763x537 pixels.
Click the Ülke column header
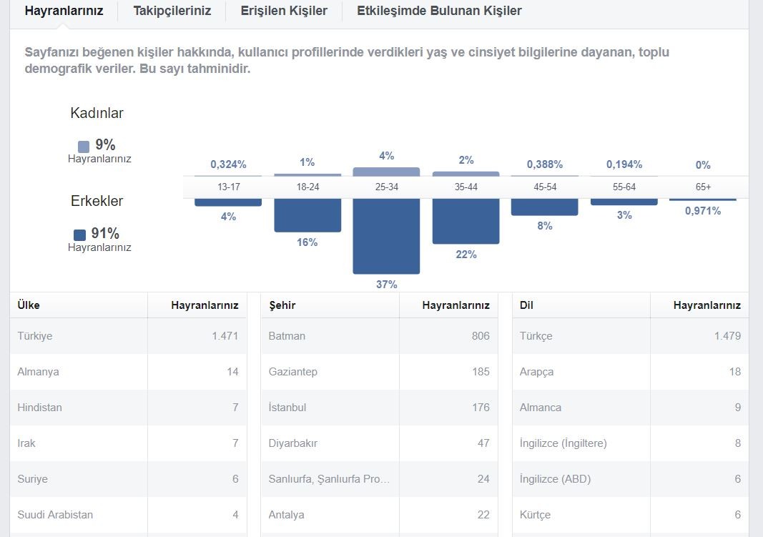(29, 305)
